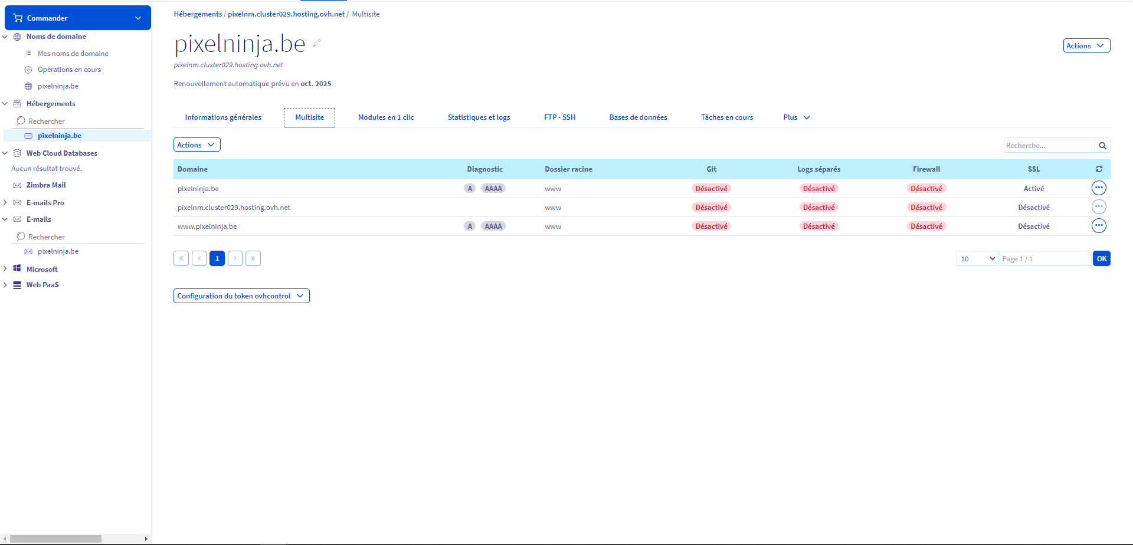
Task: Click the OK pagination button
Action: [1101, 259]
